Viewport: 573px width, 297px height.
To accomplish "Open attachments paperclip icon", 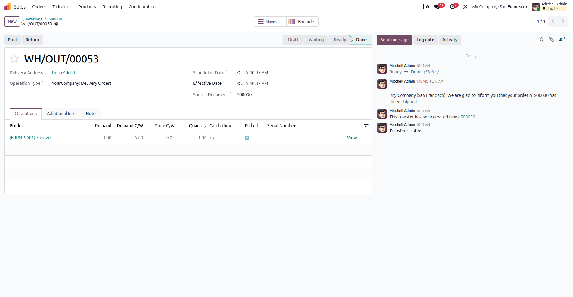I will point(551,40).
